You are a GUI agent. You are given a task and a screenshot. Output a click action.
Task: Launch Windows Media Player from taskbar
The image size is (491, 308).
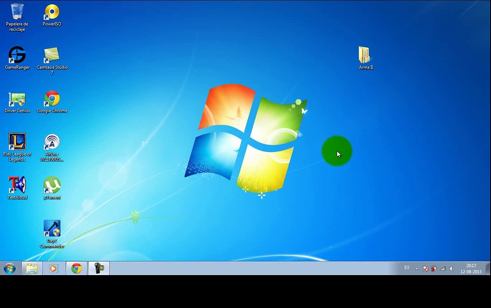[54, 268]
